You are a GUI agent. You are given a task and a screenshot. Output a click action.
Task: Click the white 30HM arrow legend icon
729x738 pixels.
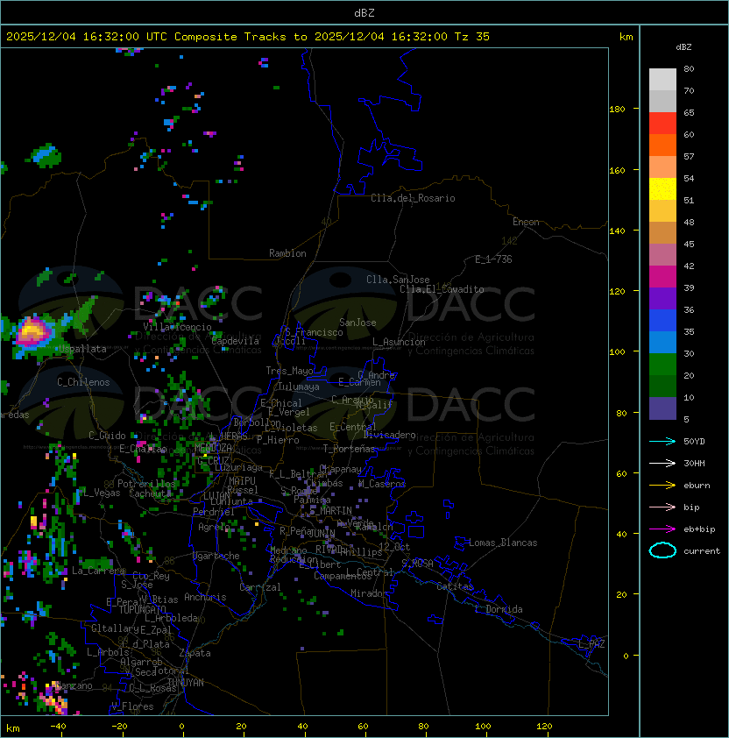point(662,463)
